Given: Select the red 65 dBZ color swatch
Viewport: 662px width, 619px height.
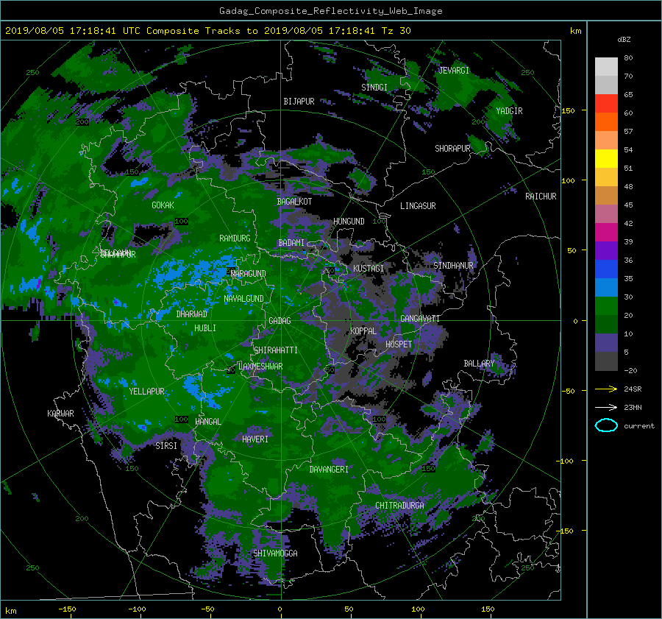Looking at the screenshot, I should tap(606, 103).
